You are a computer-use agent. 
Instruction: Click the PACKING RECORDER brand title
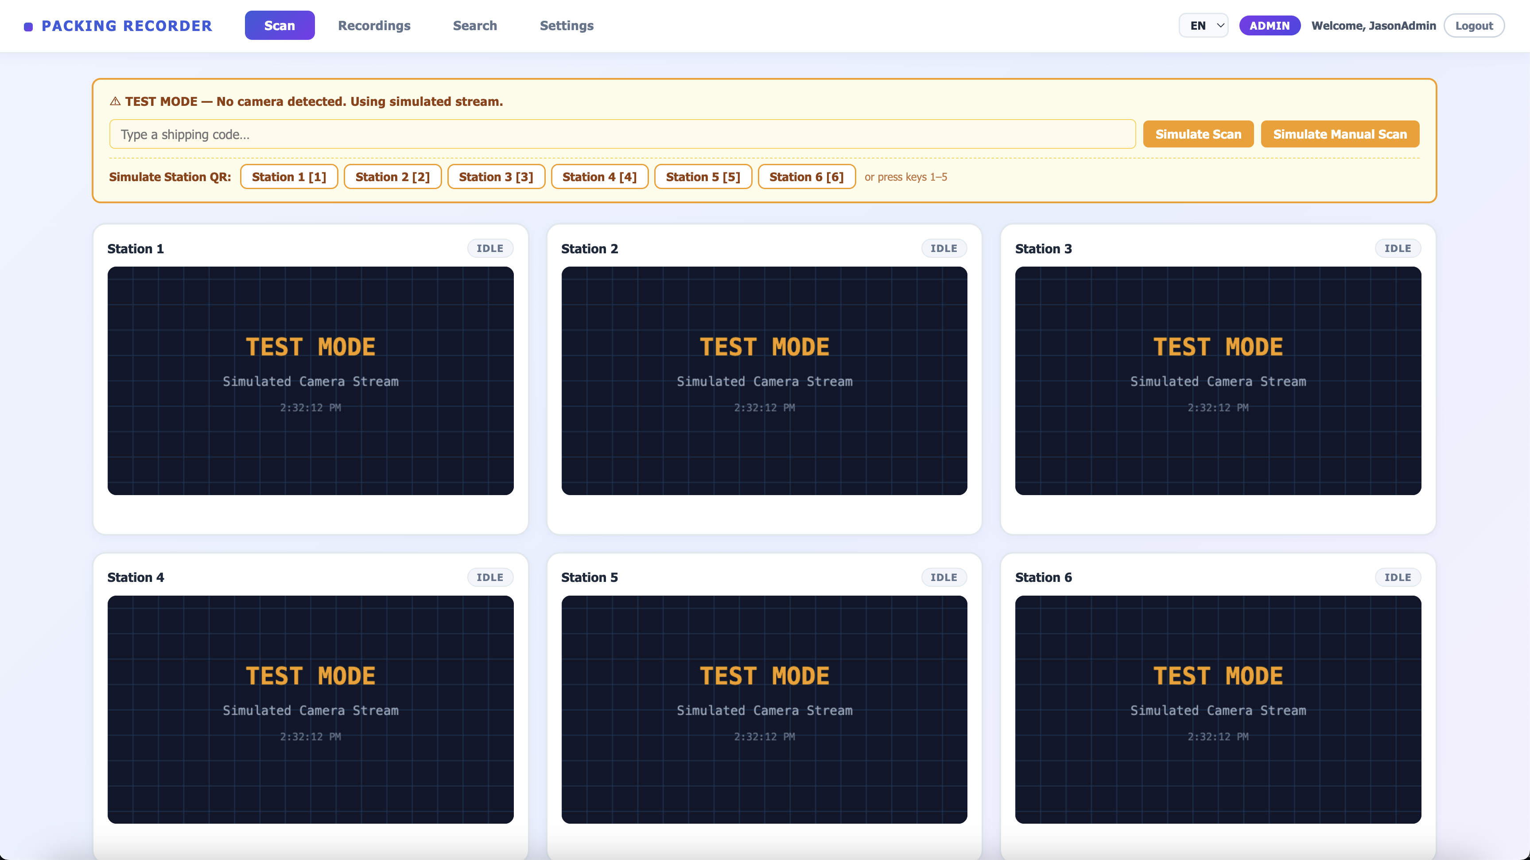point(127,26)
